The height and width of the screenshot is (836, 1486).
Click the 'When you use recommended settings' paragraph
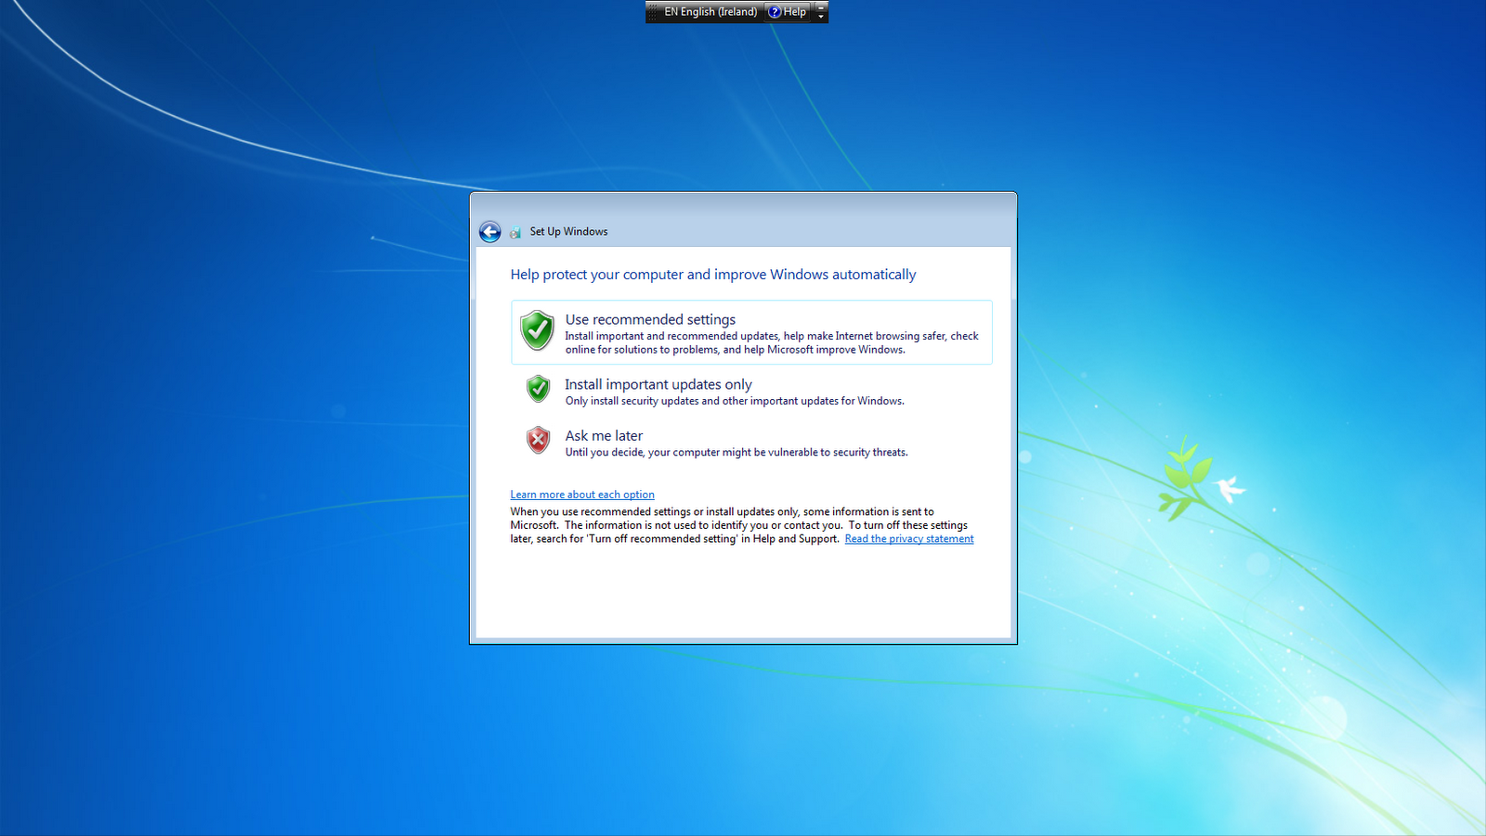[x=742, y=525]
